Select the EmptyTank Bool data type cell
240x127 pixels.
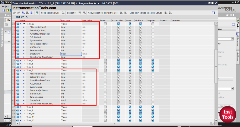point(71,54)
